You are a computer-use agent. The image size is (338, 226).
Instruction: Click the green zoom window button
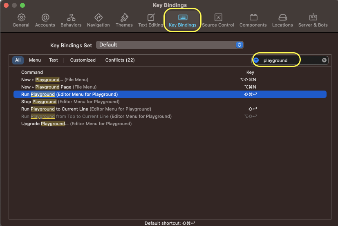tap(22, 5)
